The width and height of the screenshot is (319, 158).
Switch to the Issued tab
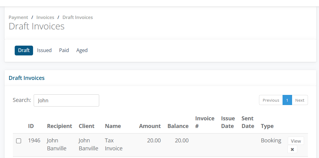(x=44, y=50)
